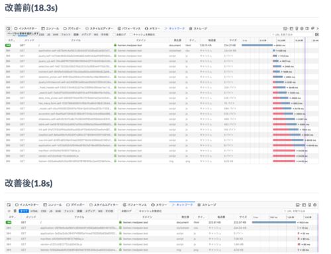The width and height of the screenshot is (331, 254).
Task: Open the メモリー tab in the lower panel
Action: coord(159,205)
